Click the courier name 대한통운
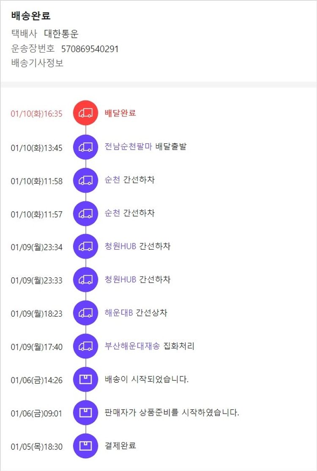Image resolution: width=317 pixels, height=471 pixels. pos(61,34)
